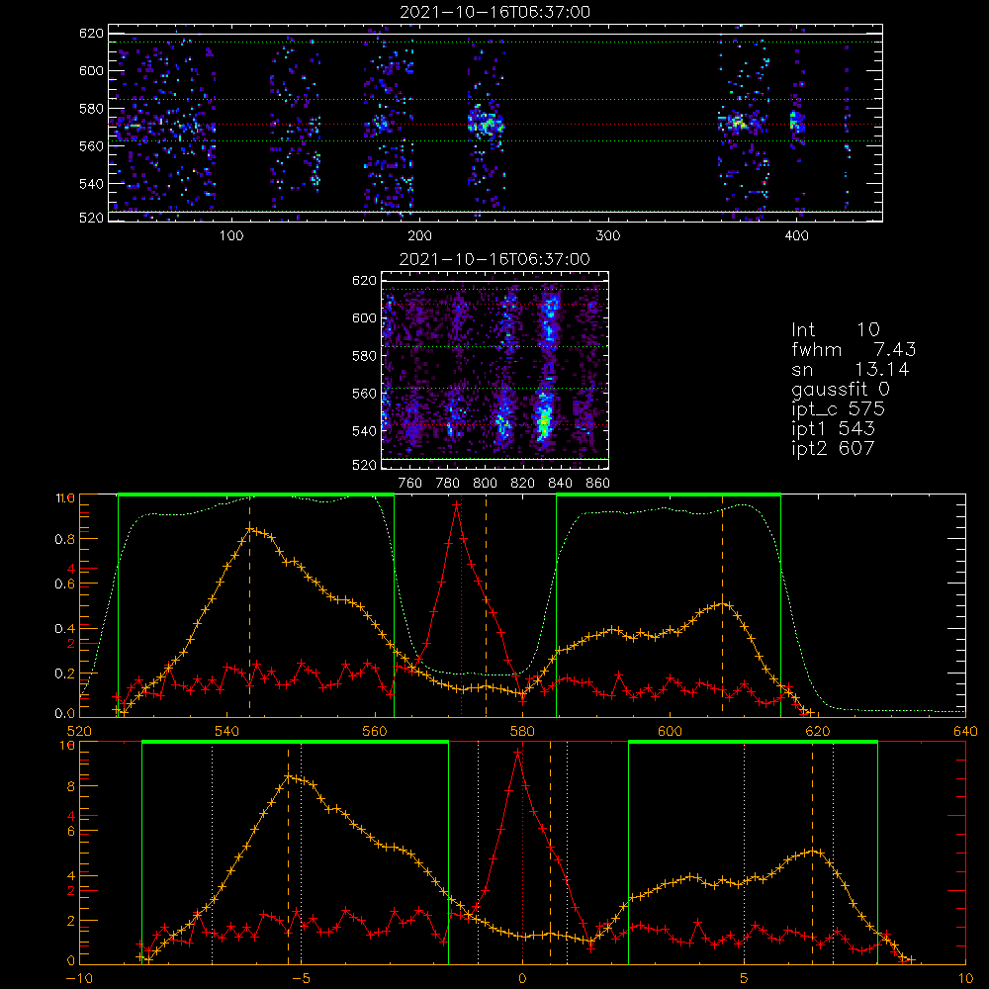Click the right green bar atop third plot
The height and width of the screenshot is (989, 989).
[x=669, y=494]
